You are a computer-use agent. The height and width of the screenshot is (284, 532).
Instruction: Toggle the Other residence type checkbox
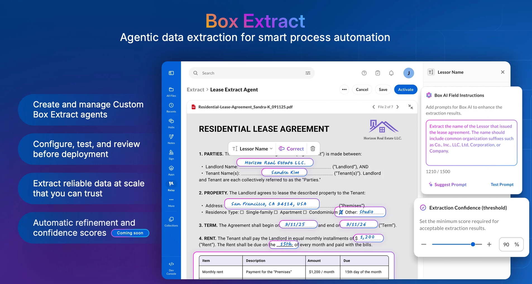[341, 212]
